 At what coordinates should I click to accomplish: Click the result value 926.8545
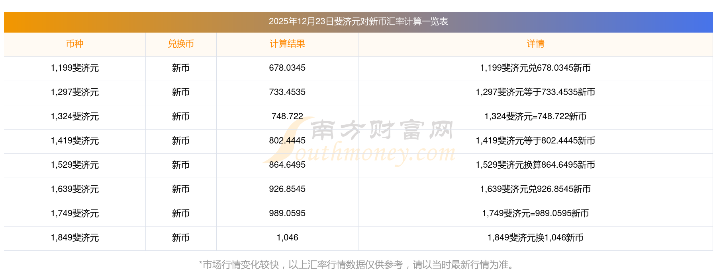pyautogui.click(x=287, y=189)
